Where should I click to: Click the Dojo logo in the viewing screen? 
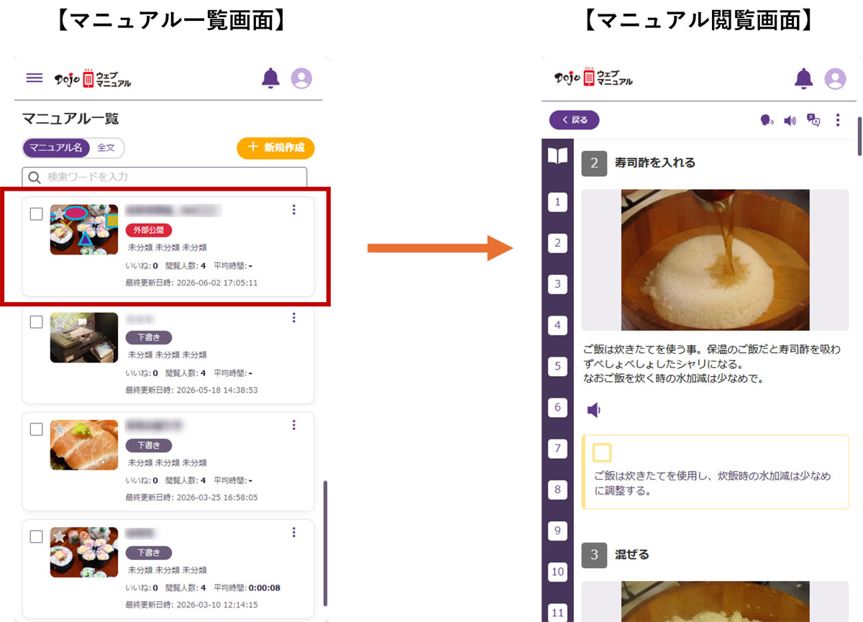pos(594,78)
